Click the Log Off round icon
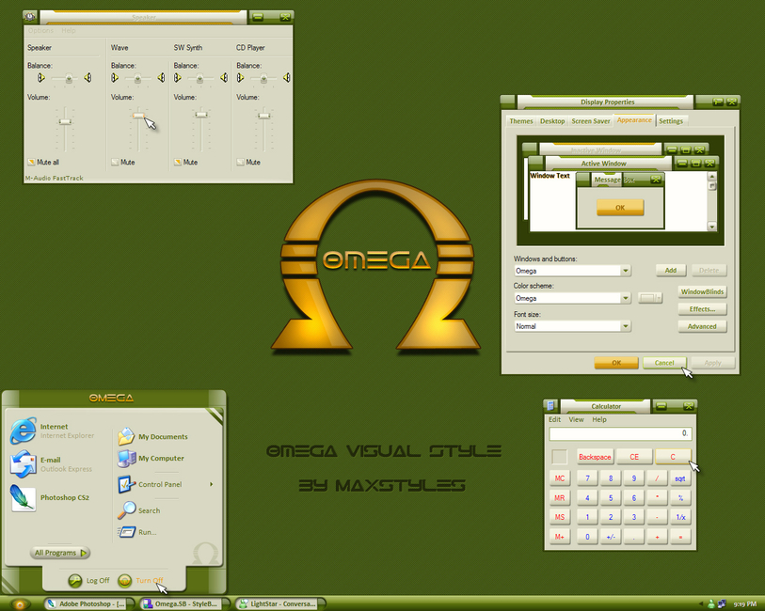 click(x=74, y=580)
